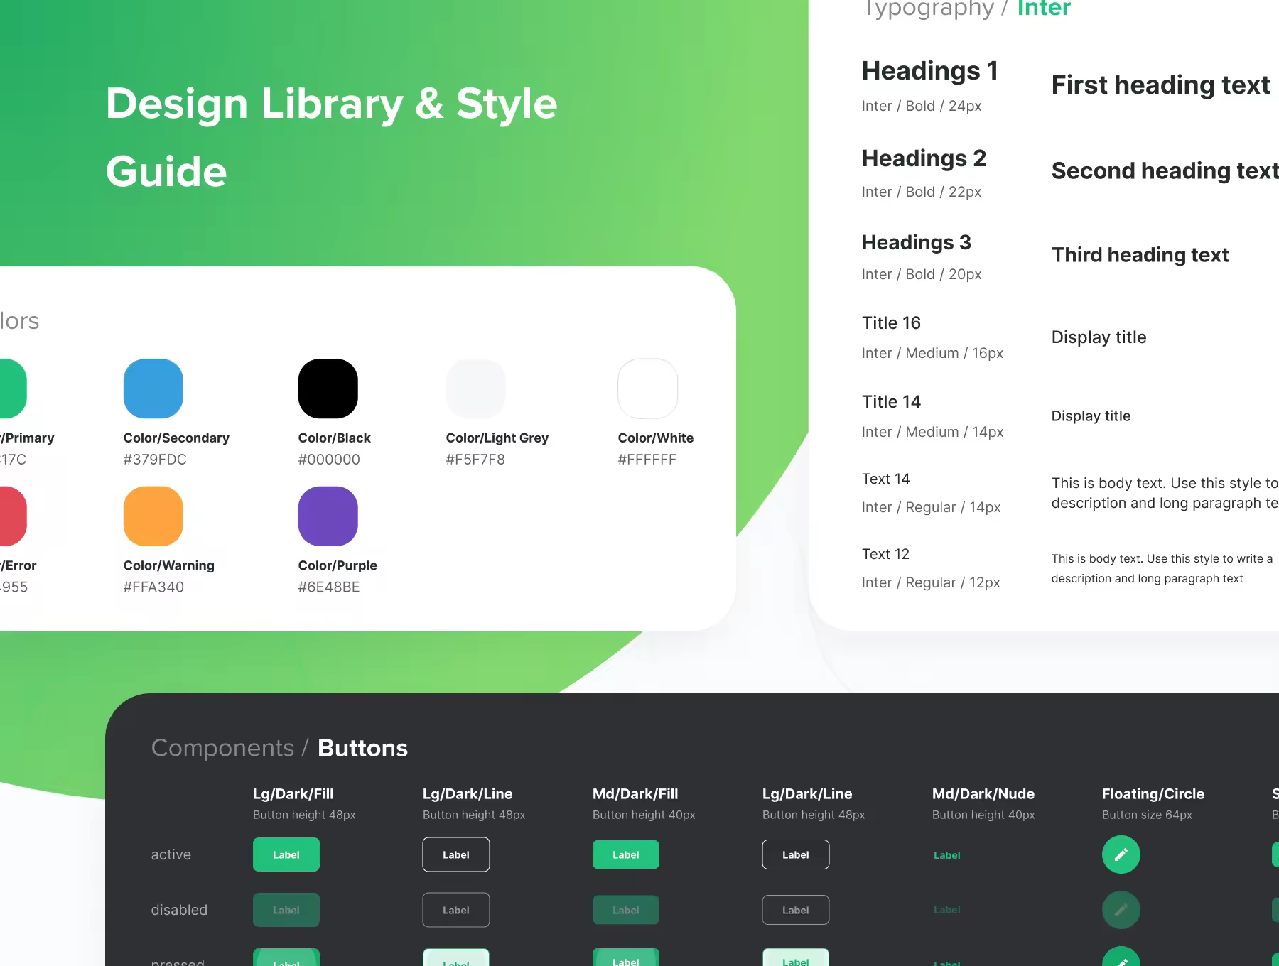
Task: Click the pressed Lg/Dark/Fill Label button
Action: pyautogui.click(x=286, y=957)
